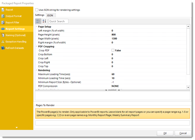Screen dimensions: 195x140
Task: Sort properties alphabetically with A-Z button
Action: click(44, 21)
